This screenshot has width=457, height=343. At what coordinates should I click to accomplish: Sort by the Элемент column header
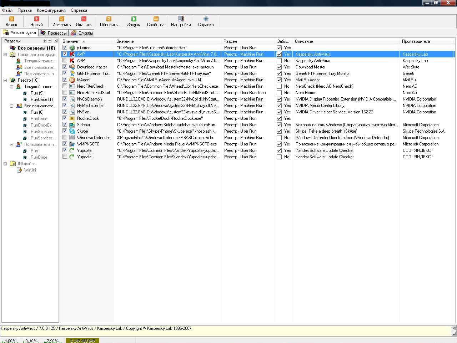click(87, 41)
